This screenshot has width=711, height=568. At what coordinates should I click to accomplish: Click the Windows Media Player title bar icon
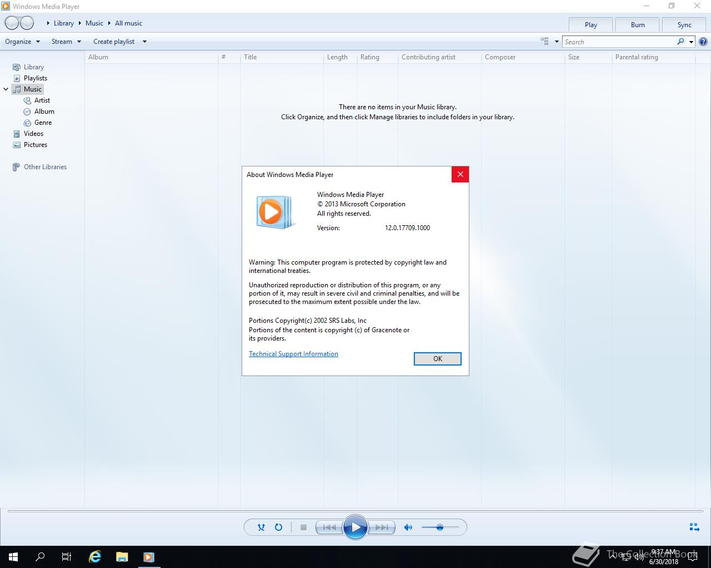tap(6, 6)
